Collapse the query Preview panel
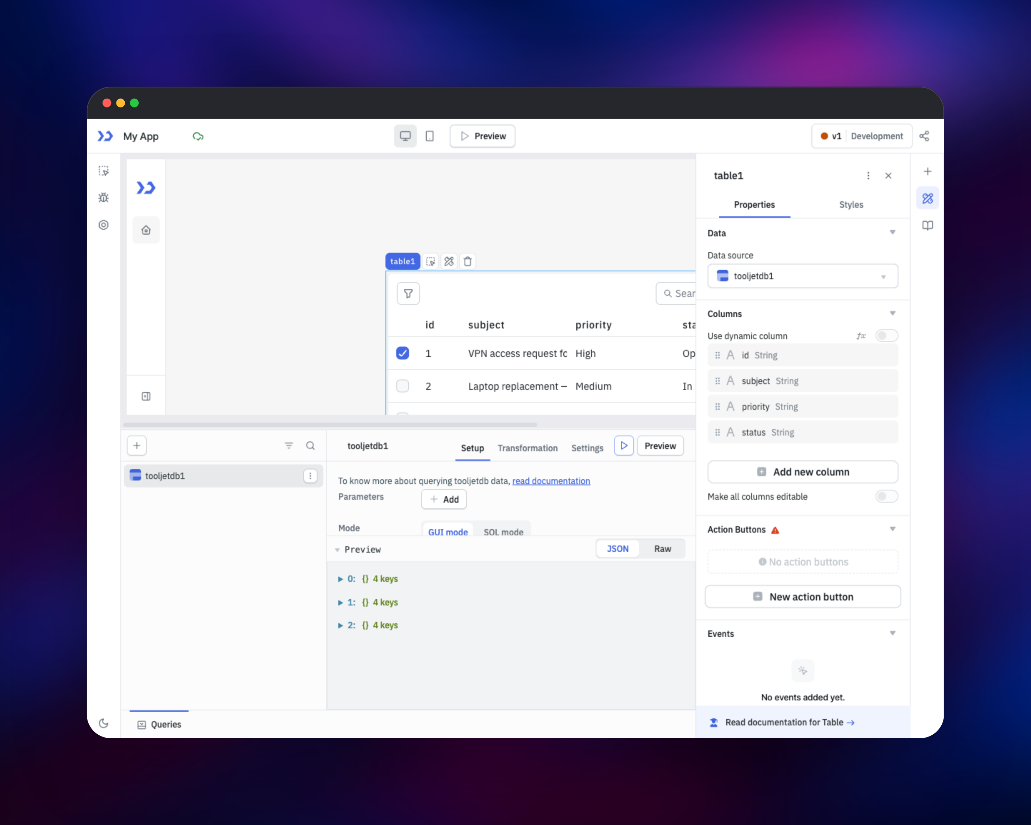This screenshot has width=1031, height=825. click(337, 550)
